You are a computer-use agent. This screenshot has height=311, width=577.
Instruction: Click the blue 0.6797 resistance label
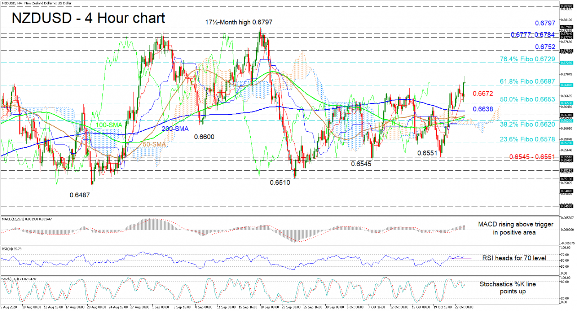pyautogui.click(x=545, y=23)
